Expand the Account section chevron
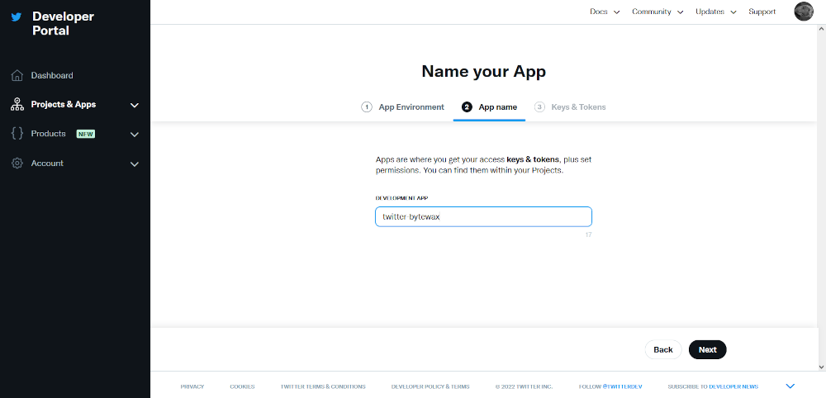The image size is (826, 398). click(135, 163)
